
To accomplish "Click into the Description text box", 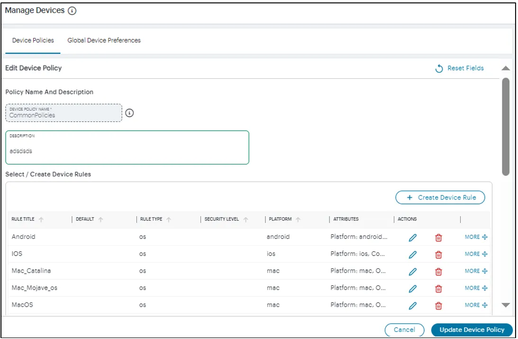I will pos(127,147).
